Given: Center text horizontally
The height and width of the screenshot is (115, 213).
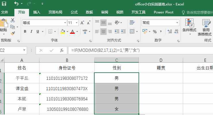Looking at the screenshot, I should [x=103, y=31].
